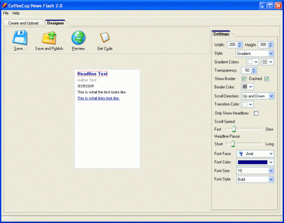Select the Designer tab
284x223 pixels.
pos(55,23)
